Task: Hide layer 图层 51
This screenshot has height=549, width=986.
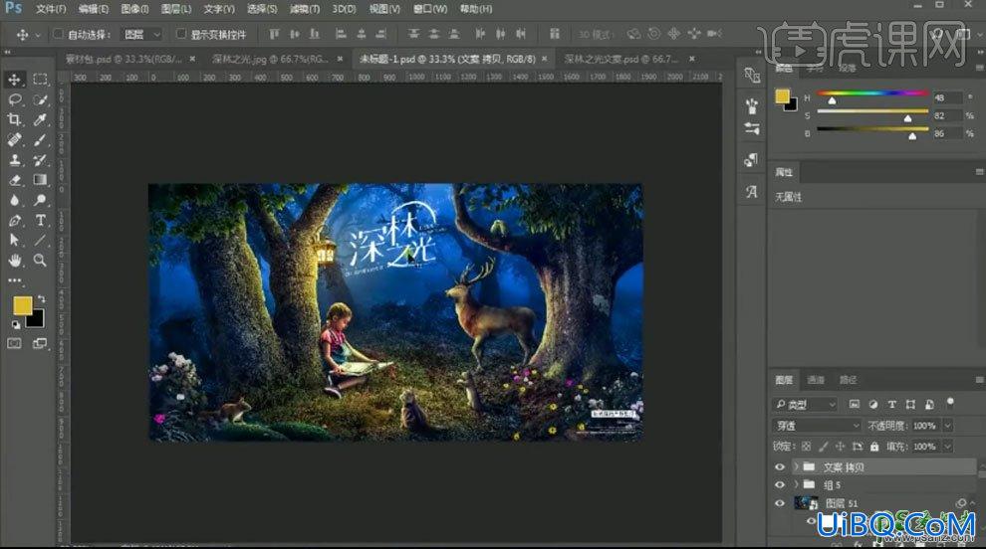Action: (x=780, y=503)
